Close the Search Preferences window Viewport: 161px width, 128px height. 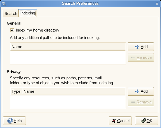157,3
